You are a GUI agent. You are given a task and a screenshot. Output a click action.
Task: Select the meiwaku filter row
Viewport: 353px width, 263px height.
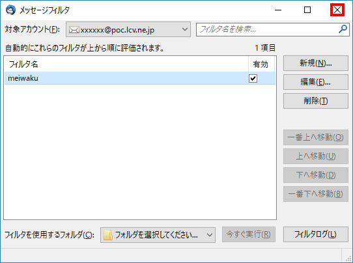tap(140, 78)
